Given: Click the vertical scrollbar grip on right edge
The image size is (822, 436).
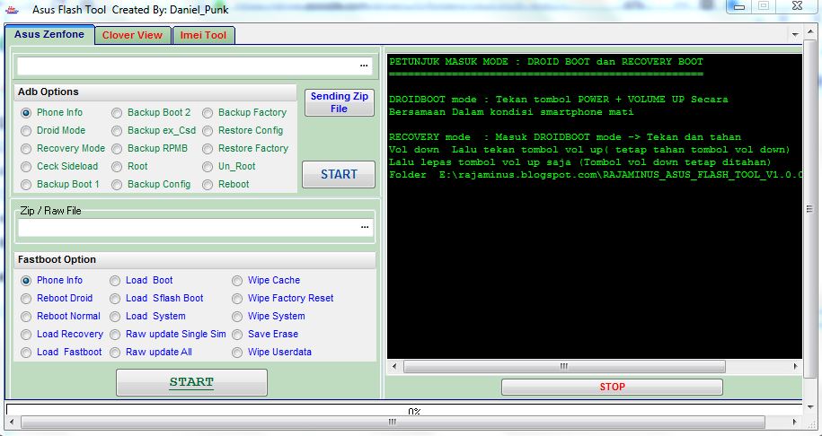Looking at the screenshot, I should click(810, 209).
